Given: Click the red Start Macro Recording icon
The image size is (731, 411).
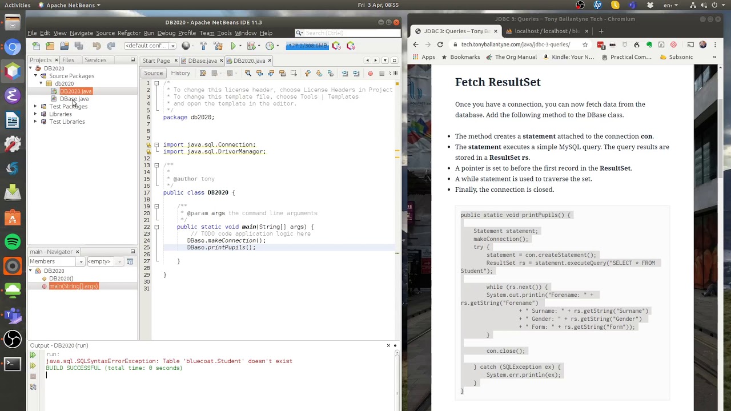Looking at the screenshot, I should tap(370, 73).
